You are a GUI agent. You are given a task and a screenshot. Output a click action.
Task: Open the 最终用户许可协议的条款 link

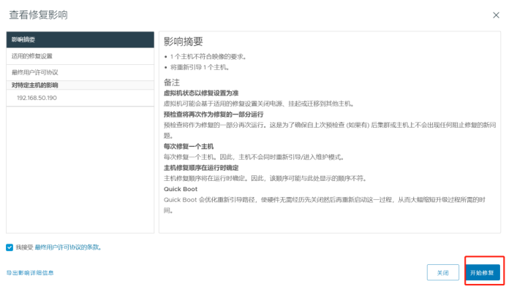pos(68,247)
